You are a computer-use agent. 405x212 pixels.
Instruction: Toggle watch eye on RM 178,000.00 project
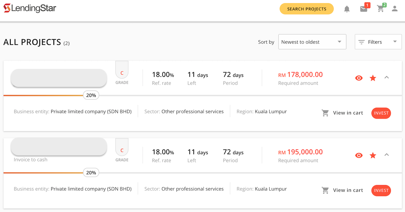click(359, 78)
